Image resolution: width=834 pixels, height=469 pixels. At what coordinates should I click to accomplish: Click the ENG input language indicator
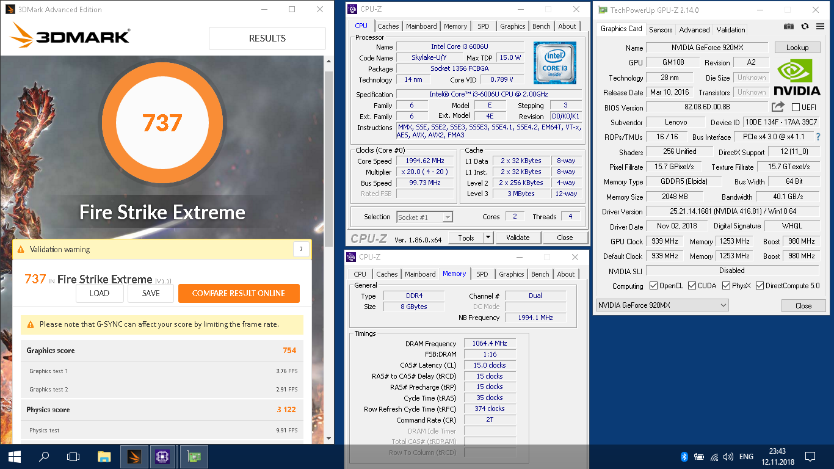click(746, 457)
